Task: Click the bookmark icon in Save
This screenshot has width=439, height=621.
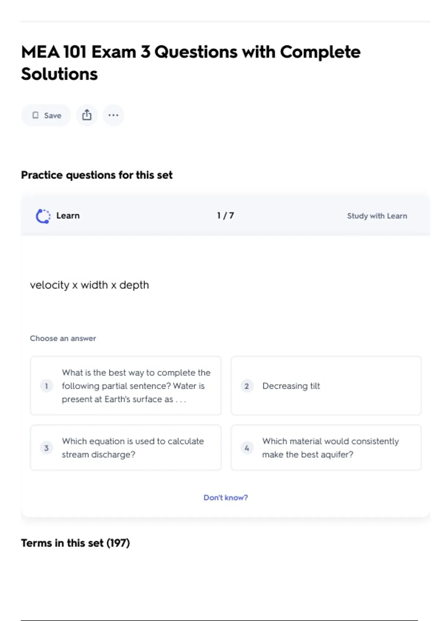Action: [x=35, y=115]
